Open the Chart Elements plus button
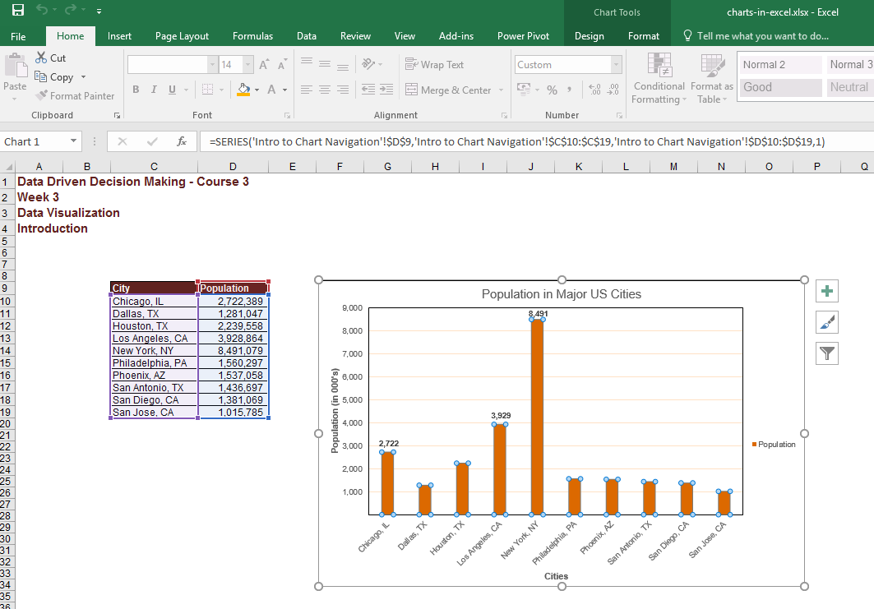 827,291
